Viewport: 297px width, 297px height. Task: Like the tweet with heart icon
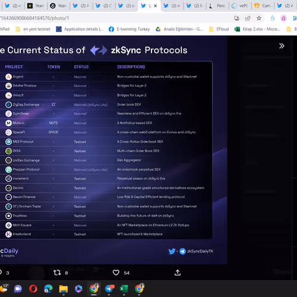(x=116, y=273)
